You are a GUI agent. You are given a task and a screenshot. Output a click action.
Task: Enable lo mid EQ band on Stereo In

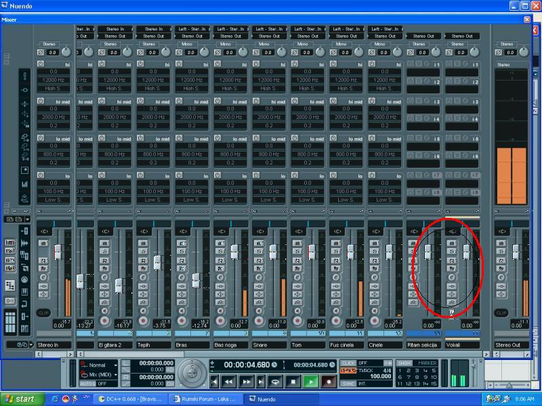click(x=41, y=138)
